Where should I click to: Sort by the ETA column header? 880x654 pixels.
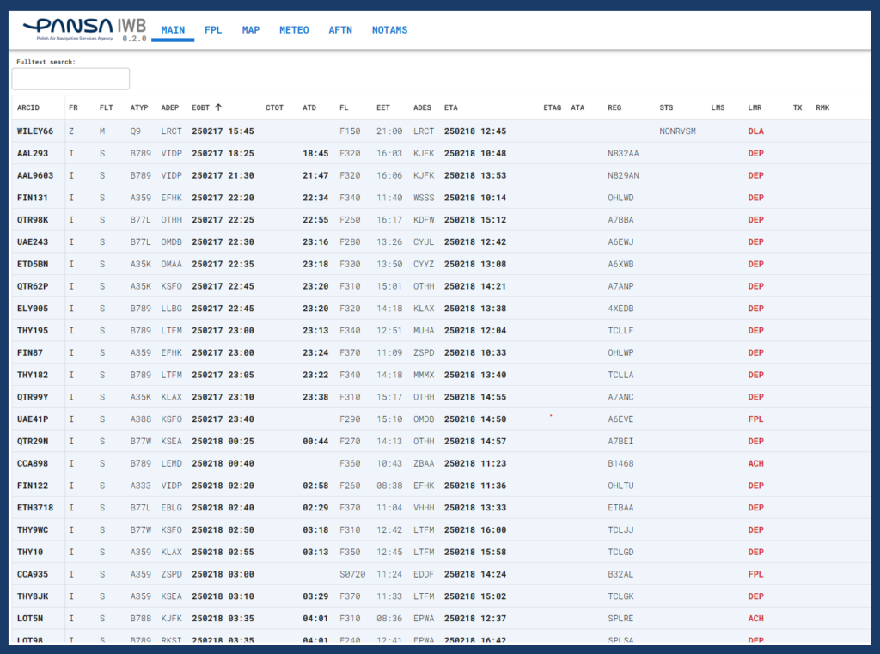click(x=451, y=107)
